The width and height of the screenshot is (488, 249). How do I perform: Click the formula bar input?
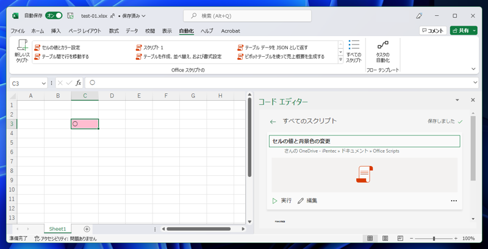278,82
